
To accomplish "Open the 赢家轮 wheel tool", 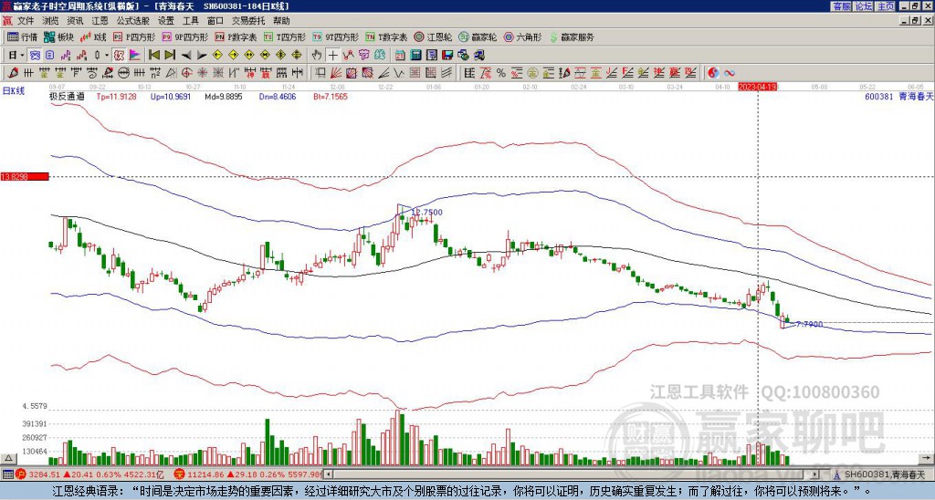I will tap(478, 36).
